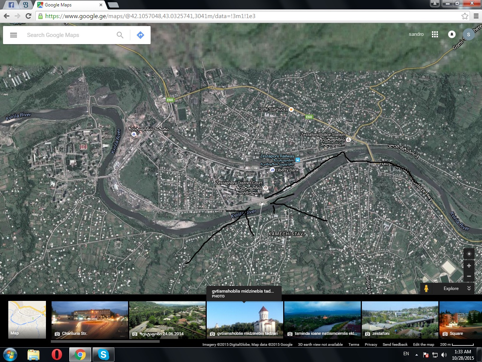
Task: Click Send feedback link
Action: (x=395, y=344)
